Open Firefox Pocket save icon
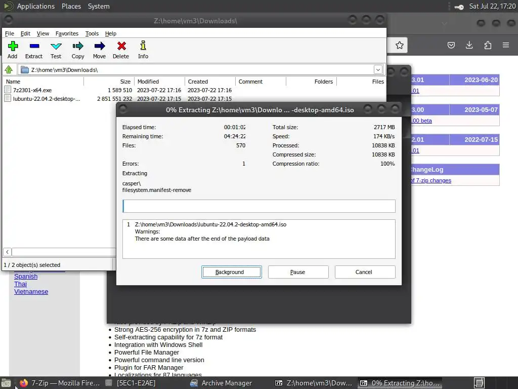Image resolution: width=518 pixels, height=389 pixels. 451,45
